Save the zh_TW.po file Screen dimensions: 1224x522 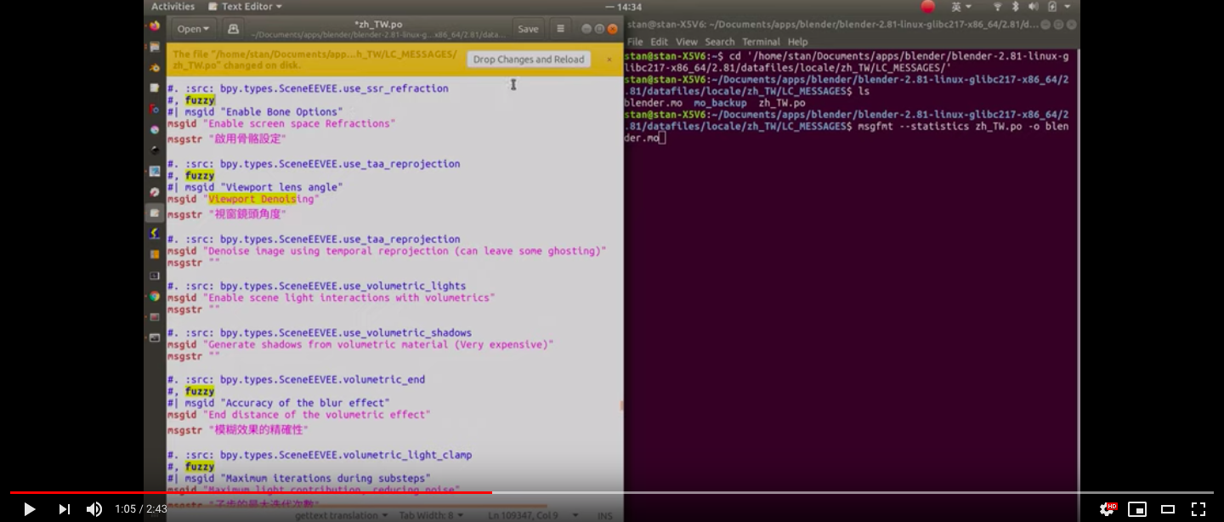528,29
